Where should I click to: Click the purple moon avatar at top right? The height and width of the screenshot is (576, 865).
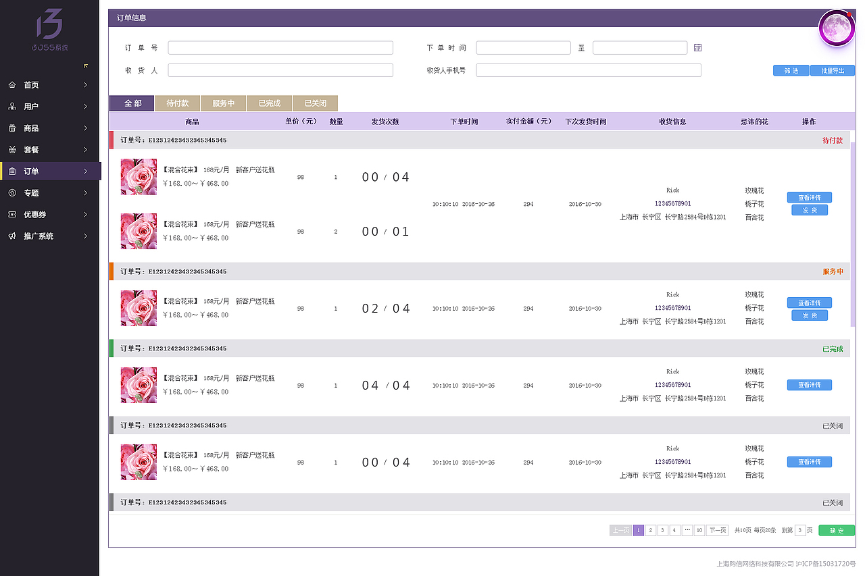[x=837, y=28]
